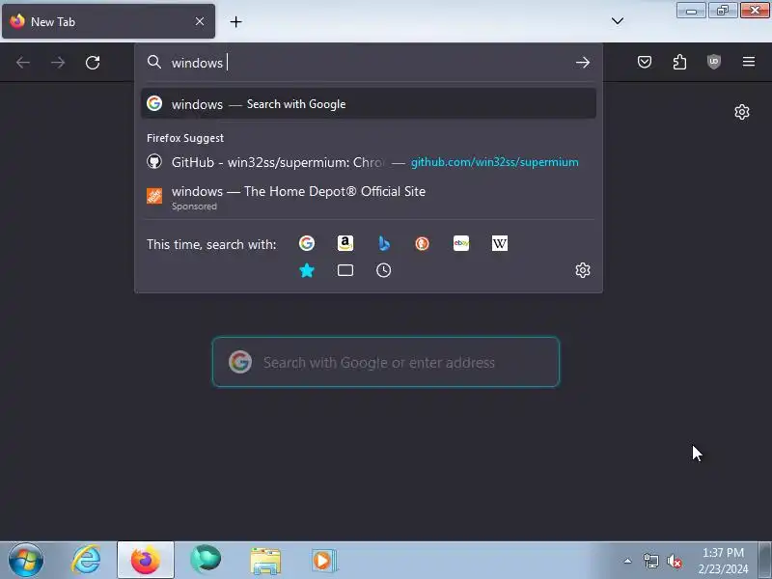Reload the current page
The width and height of the screenshot is (772, 579).
93,63
